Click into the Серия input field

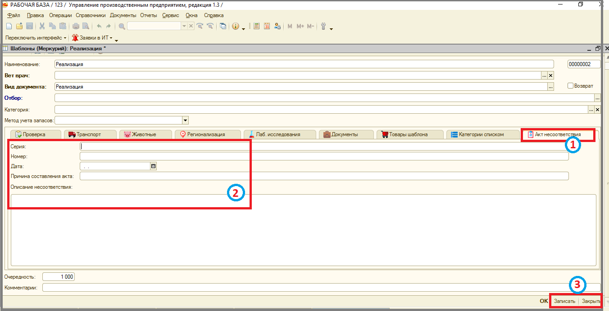click(x=324, y=147)
